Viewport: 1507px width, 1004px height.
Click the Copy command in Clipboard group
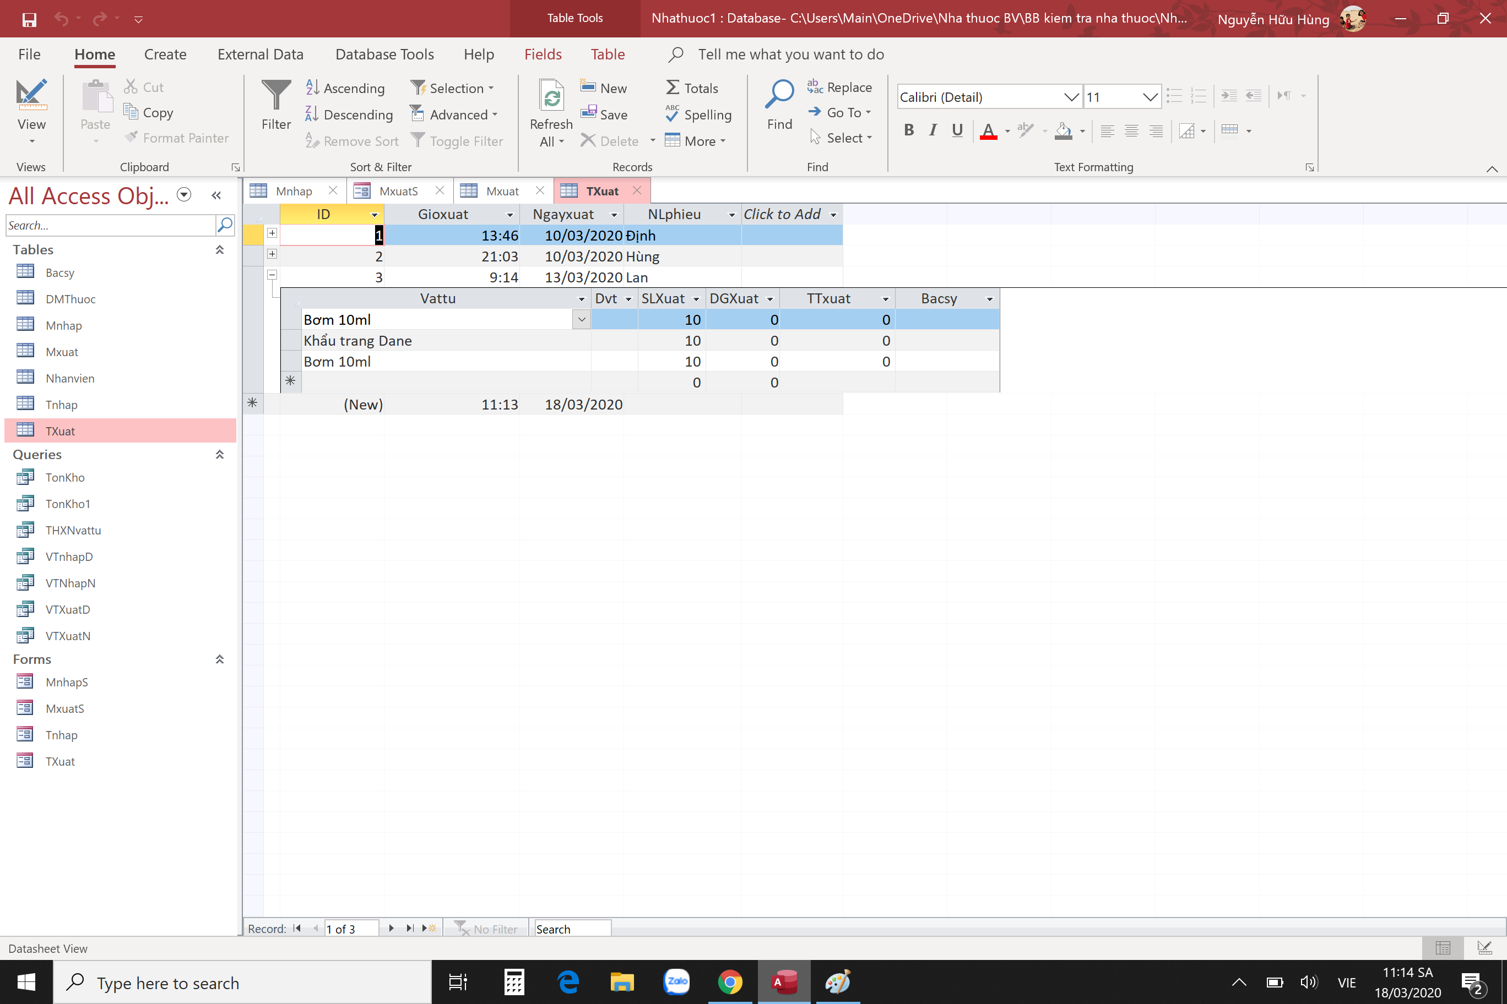(149, 113)
